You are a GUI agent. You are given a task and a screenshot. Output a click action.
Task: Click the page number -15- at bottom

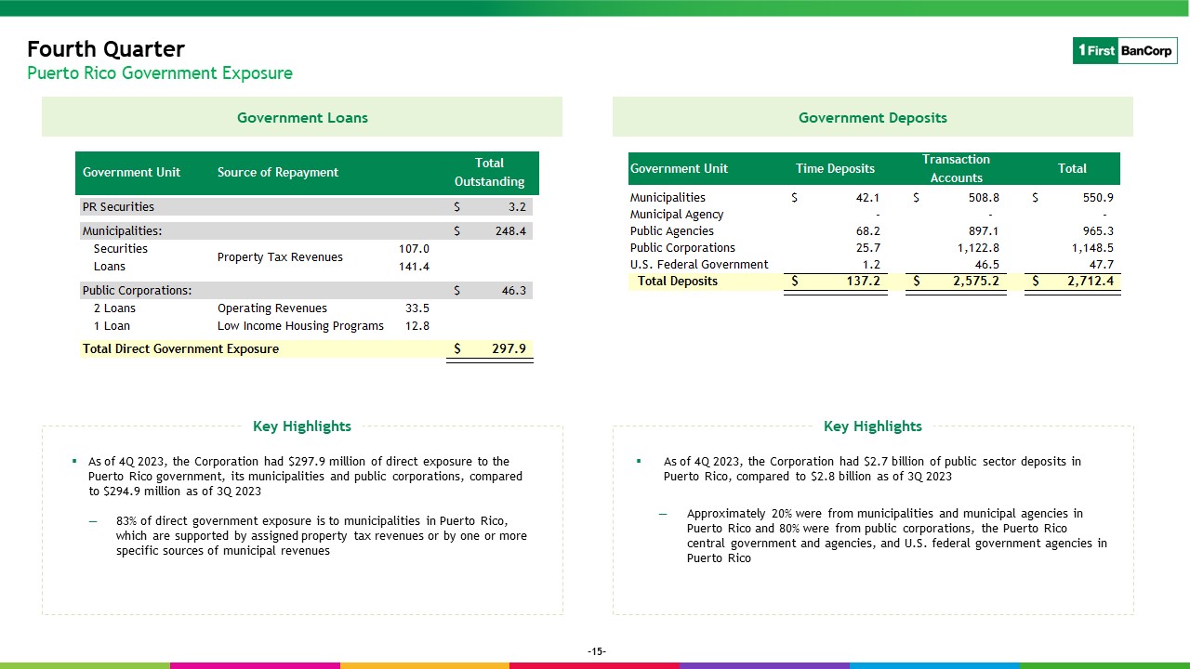(596, 651)
